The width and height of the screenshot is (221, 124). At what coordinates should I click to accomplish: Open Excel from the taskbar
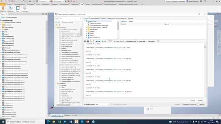click(x=59, y=122)
